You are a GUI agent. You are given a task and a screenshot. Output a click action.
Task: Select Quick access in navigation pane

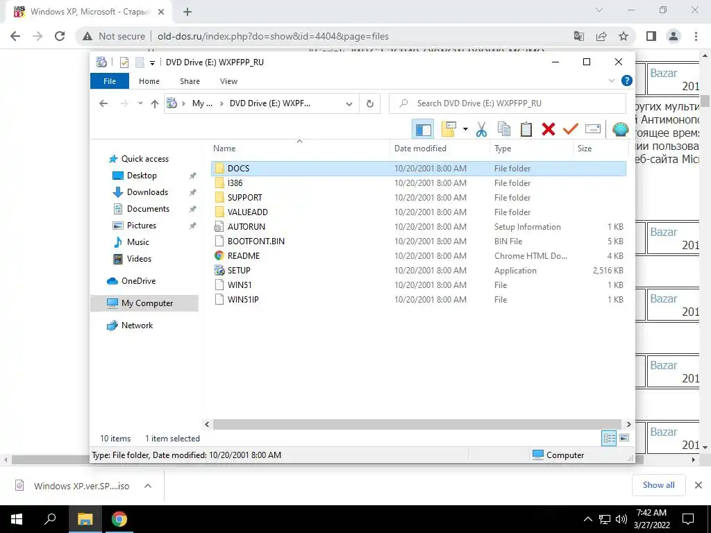[144, 159]
